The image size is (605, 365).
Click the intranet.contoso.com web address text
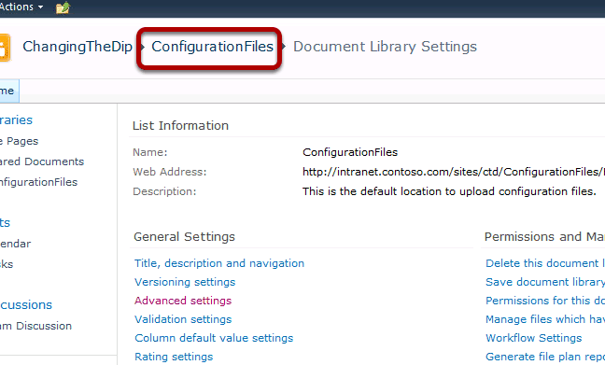click(454, 172)
